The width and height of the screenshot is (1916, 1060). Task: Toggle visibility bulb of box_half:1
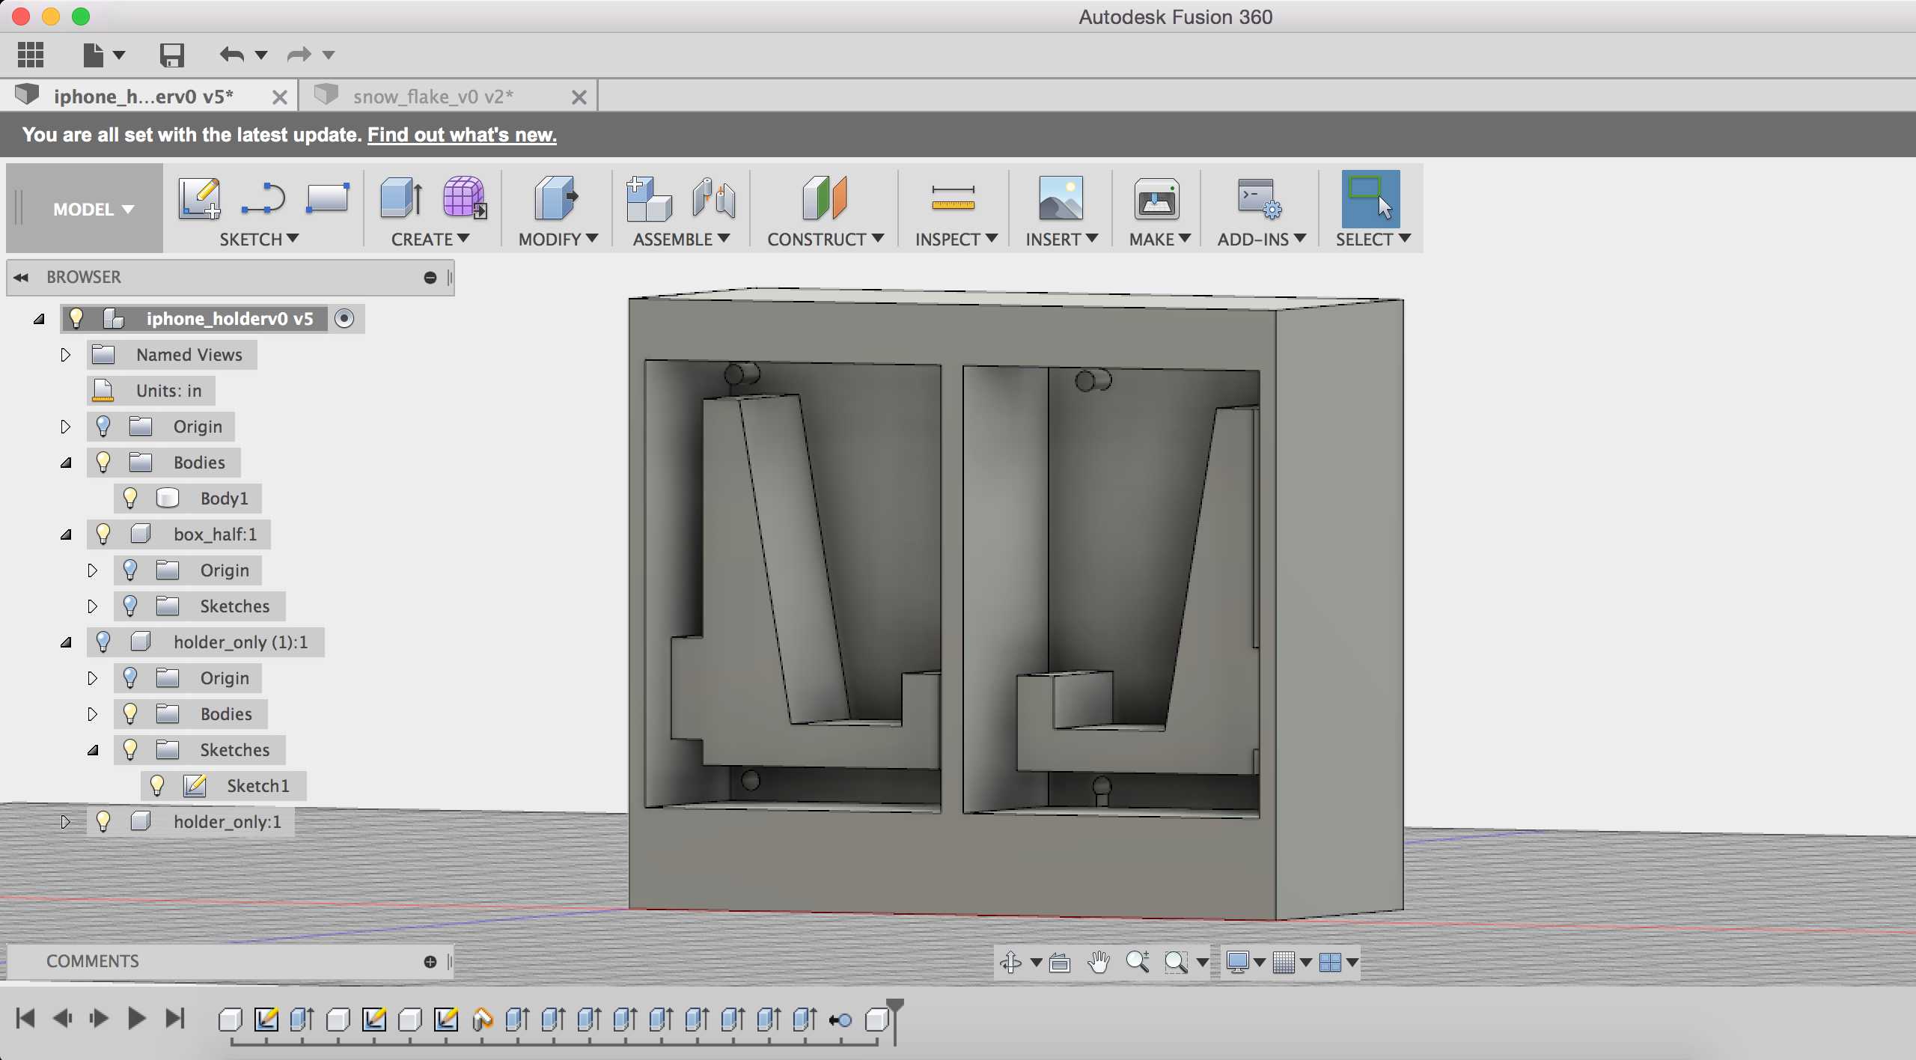(x=103, y=534)
